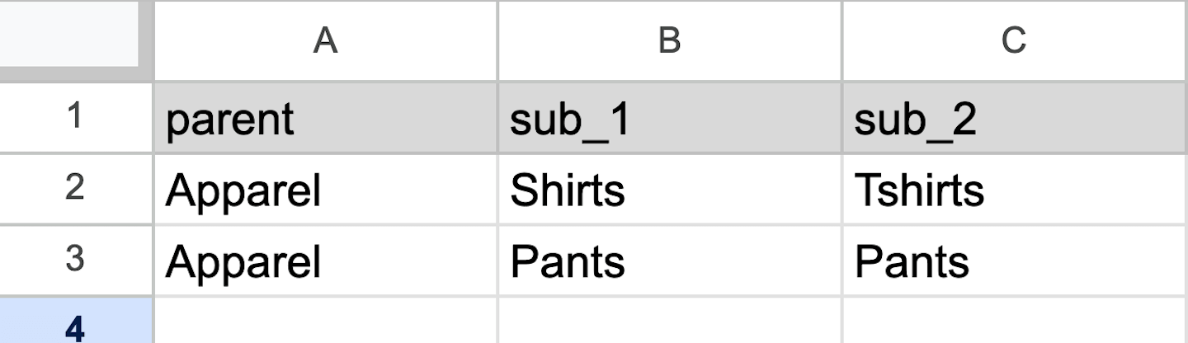Select column C header
The image size is (1188, 343).
[x=1014, y=40]
